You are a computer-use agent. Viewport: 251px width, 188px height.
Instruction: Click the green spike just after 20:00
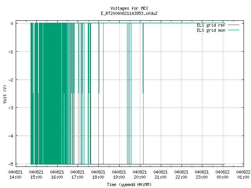pos(143,94)
